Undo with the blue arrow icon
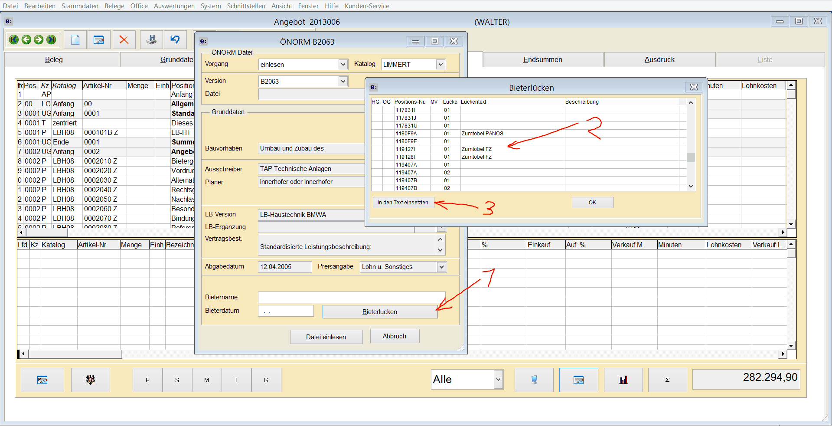Screen dimensions: 832x426 (x=175, y=40)
